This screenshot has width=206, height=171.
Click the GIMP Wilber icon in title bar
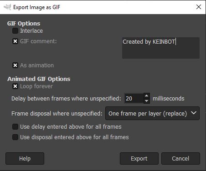[7, 7]
